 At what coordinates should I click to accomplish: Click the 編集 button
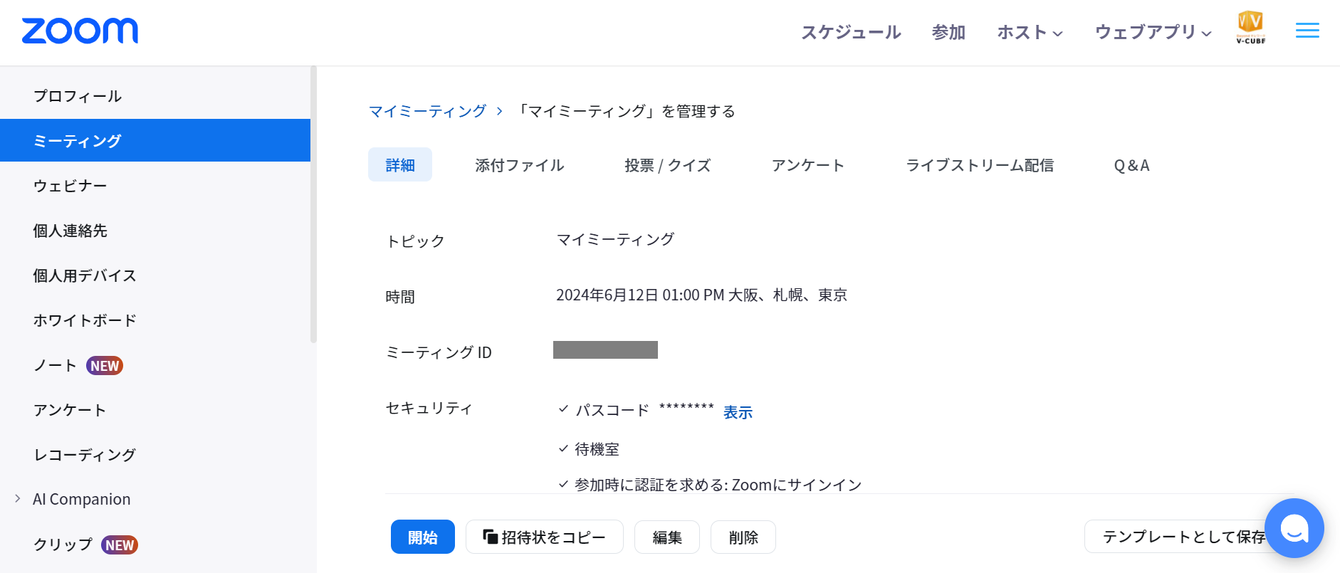click(x=667, y=537)
